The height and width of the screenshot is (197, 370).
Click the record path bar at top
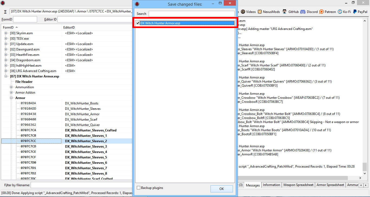point(72,12)
